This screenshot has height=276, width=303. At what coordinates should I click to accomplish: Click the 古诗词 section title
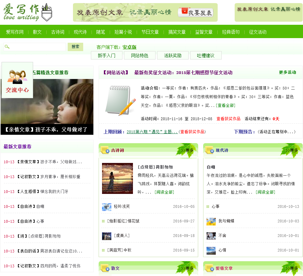[117, 150]
